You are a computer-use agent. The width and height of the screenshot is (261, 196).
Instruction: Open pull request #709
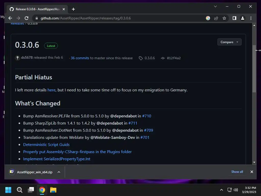tap(149, 130)
